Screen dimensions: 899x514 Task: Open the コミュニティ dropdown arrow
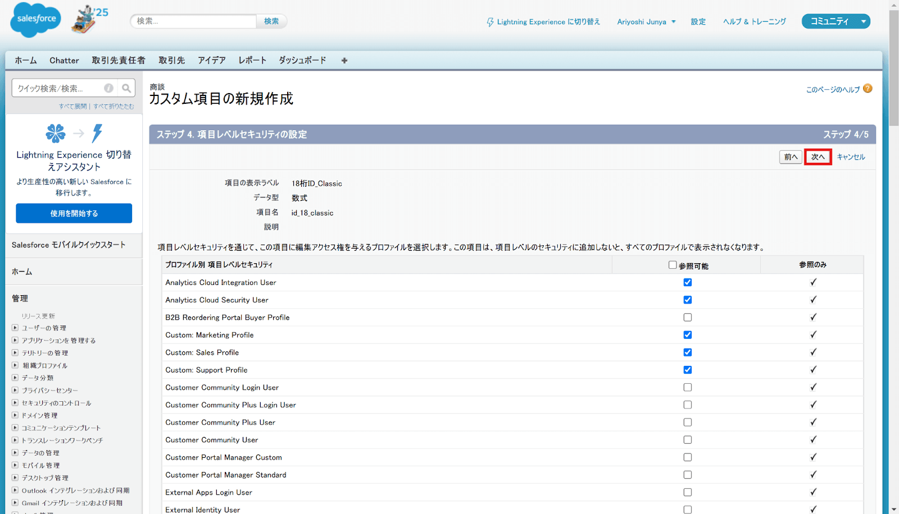pos(864,21)
